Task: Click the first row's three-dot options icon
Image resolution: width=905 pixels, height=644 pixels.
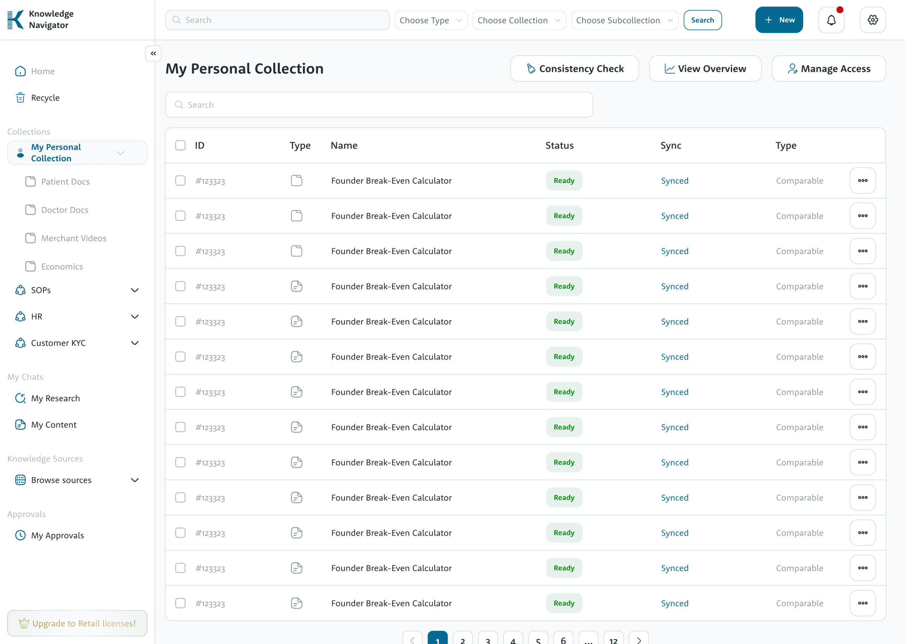Action: 862,180
